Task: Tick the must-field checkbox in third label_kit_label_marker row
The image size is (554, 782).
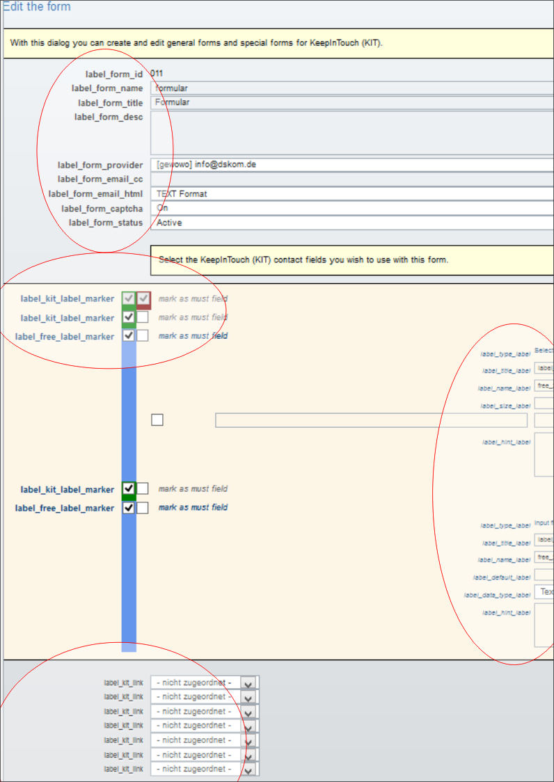Action: [143, 488]
